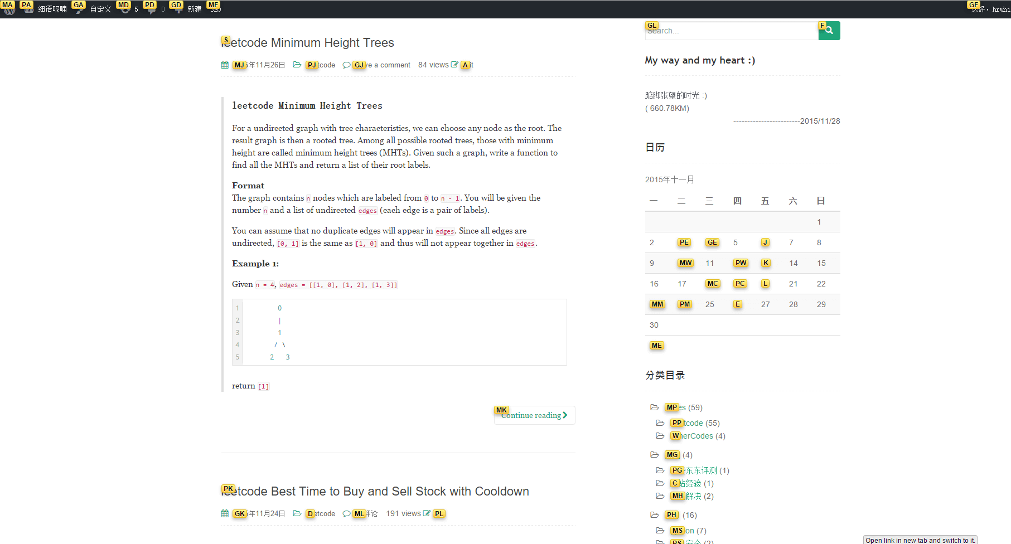
Task: Open leetcode category link on second post
Action: click(321, 514)
